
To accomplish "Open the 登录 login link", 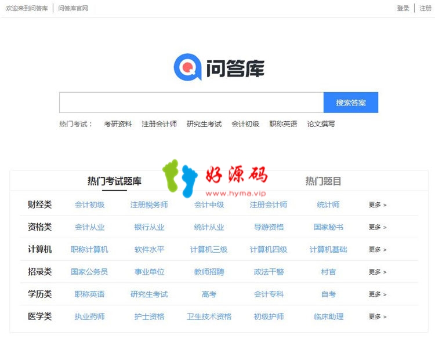I will pos(403,8).
